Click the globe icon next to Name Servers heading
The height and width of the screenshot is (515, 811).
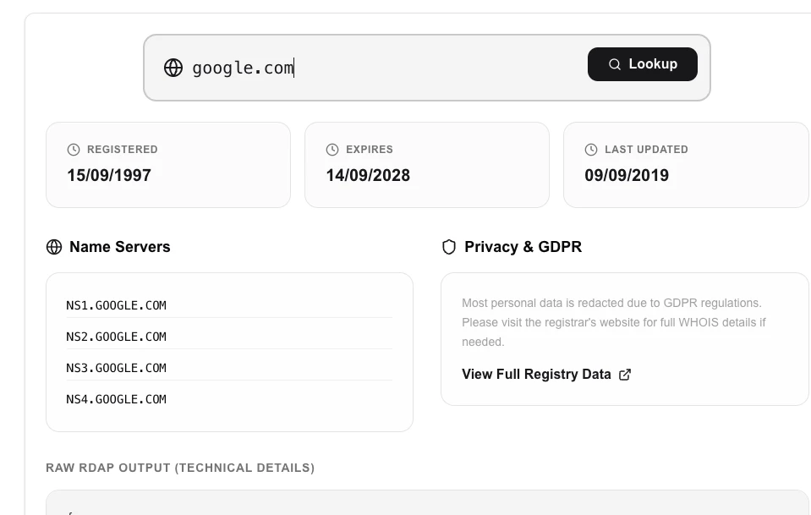pos(54,247)
